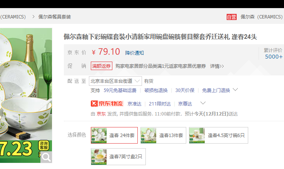Click the 自营 red badge
This screenshot has width=284, height=169.
click(232, 17)
